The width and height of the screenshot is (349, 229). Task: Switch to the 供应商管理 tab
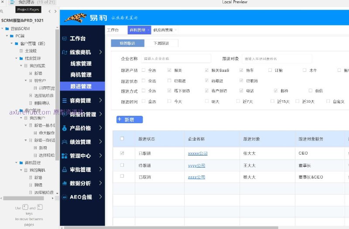click(163, 30)
